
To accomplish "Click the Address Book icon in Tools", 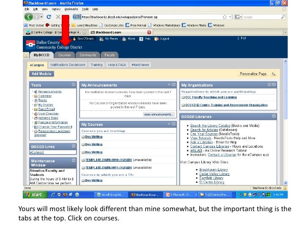I will point(36,118).
